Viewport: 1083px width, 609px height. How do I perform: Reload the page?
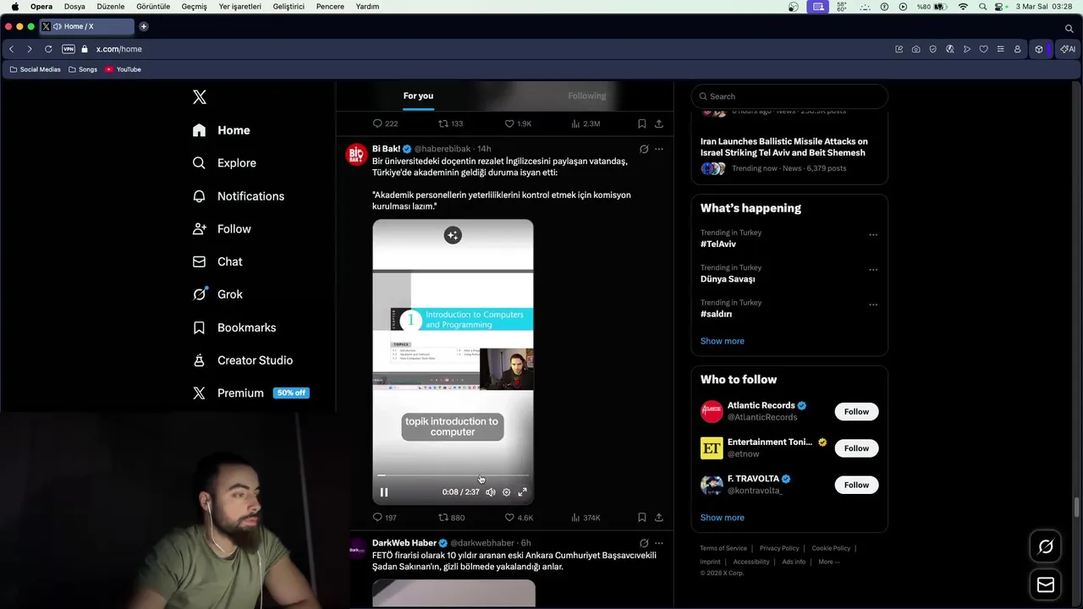click(x=48, y=49)
